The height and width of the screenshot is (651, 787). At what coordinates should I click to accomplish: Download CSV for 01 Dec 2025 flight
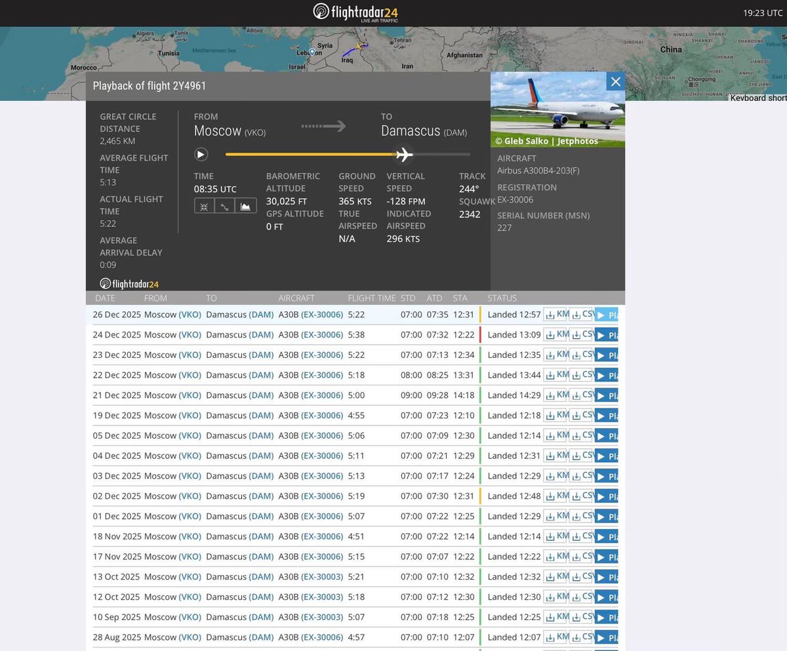tap(582, 517)
